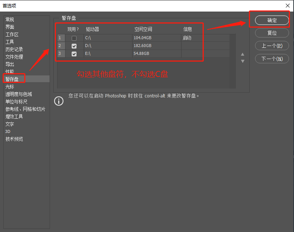
Task: Move selected scratch disk down with arrow
Action: [x=242, y=61]
